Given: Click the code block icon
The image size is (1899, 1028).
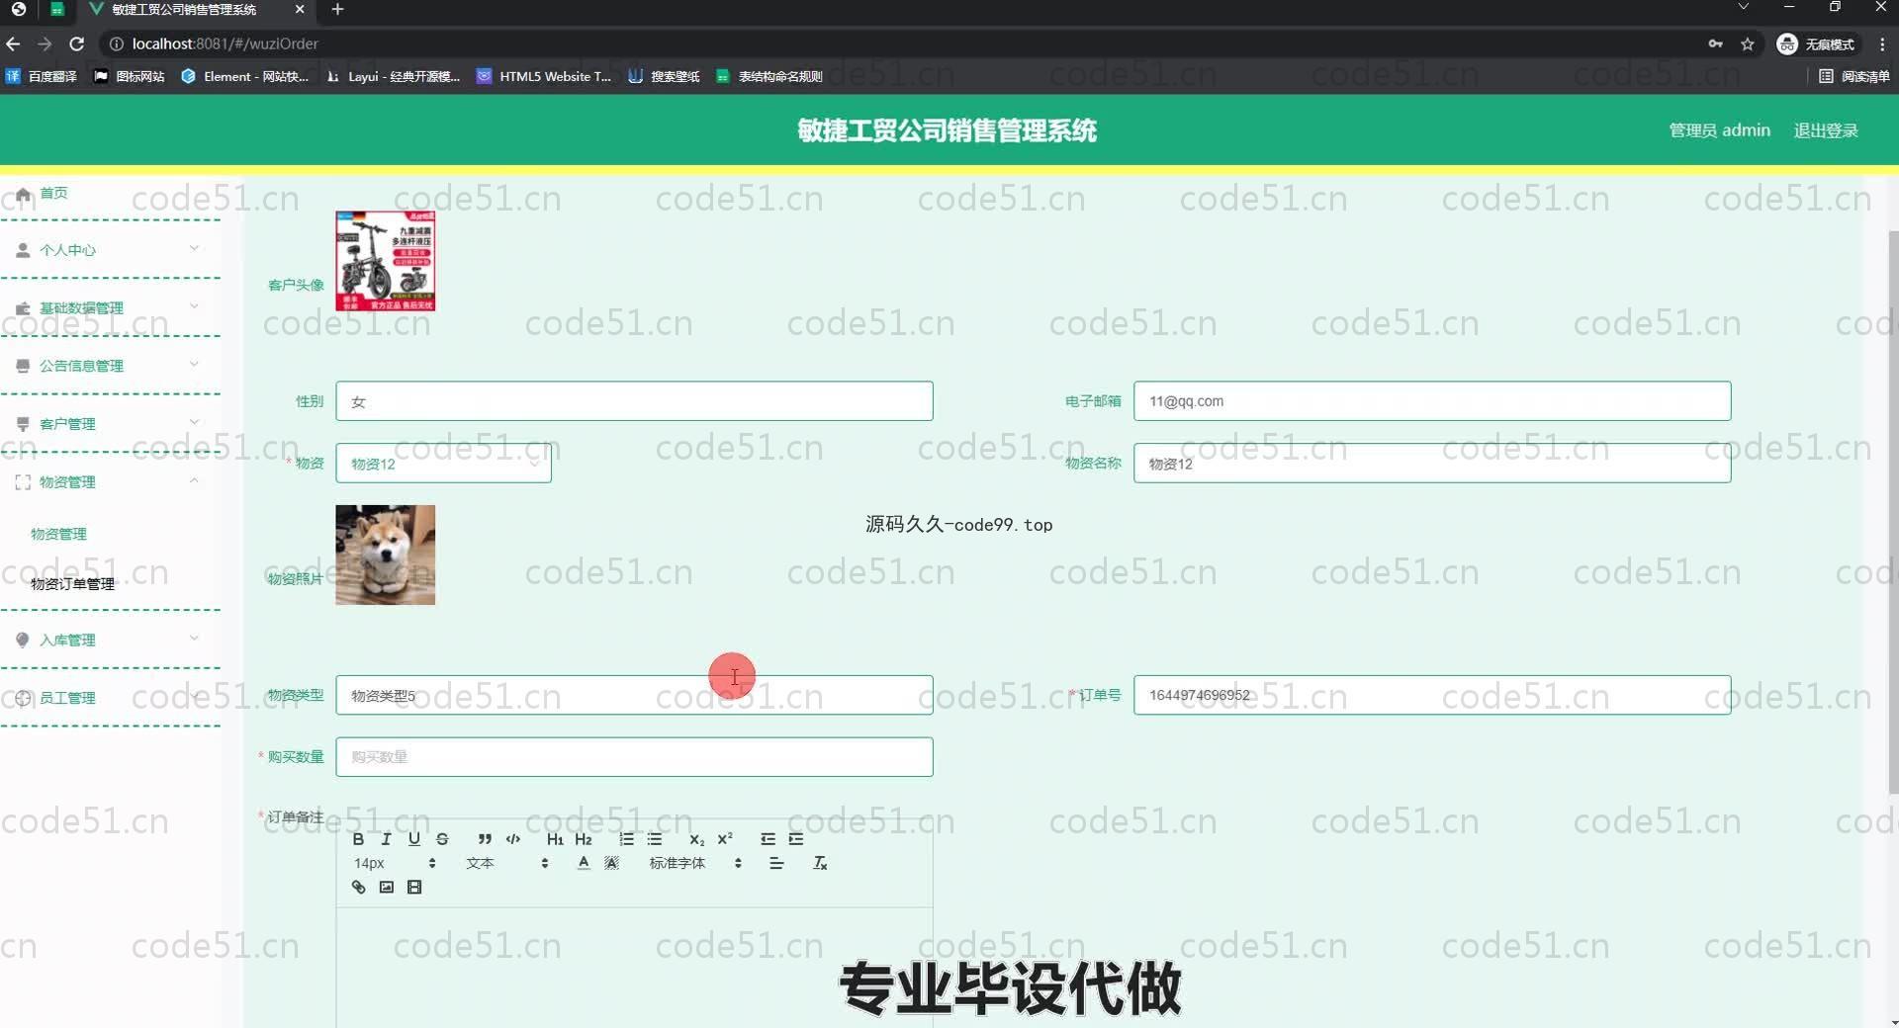Looking at the screenshot, I should [x=512, y=839].
